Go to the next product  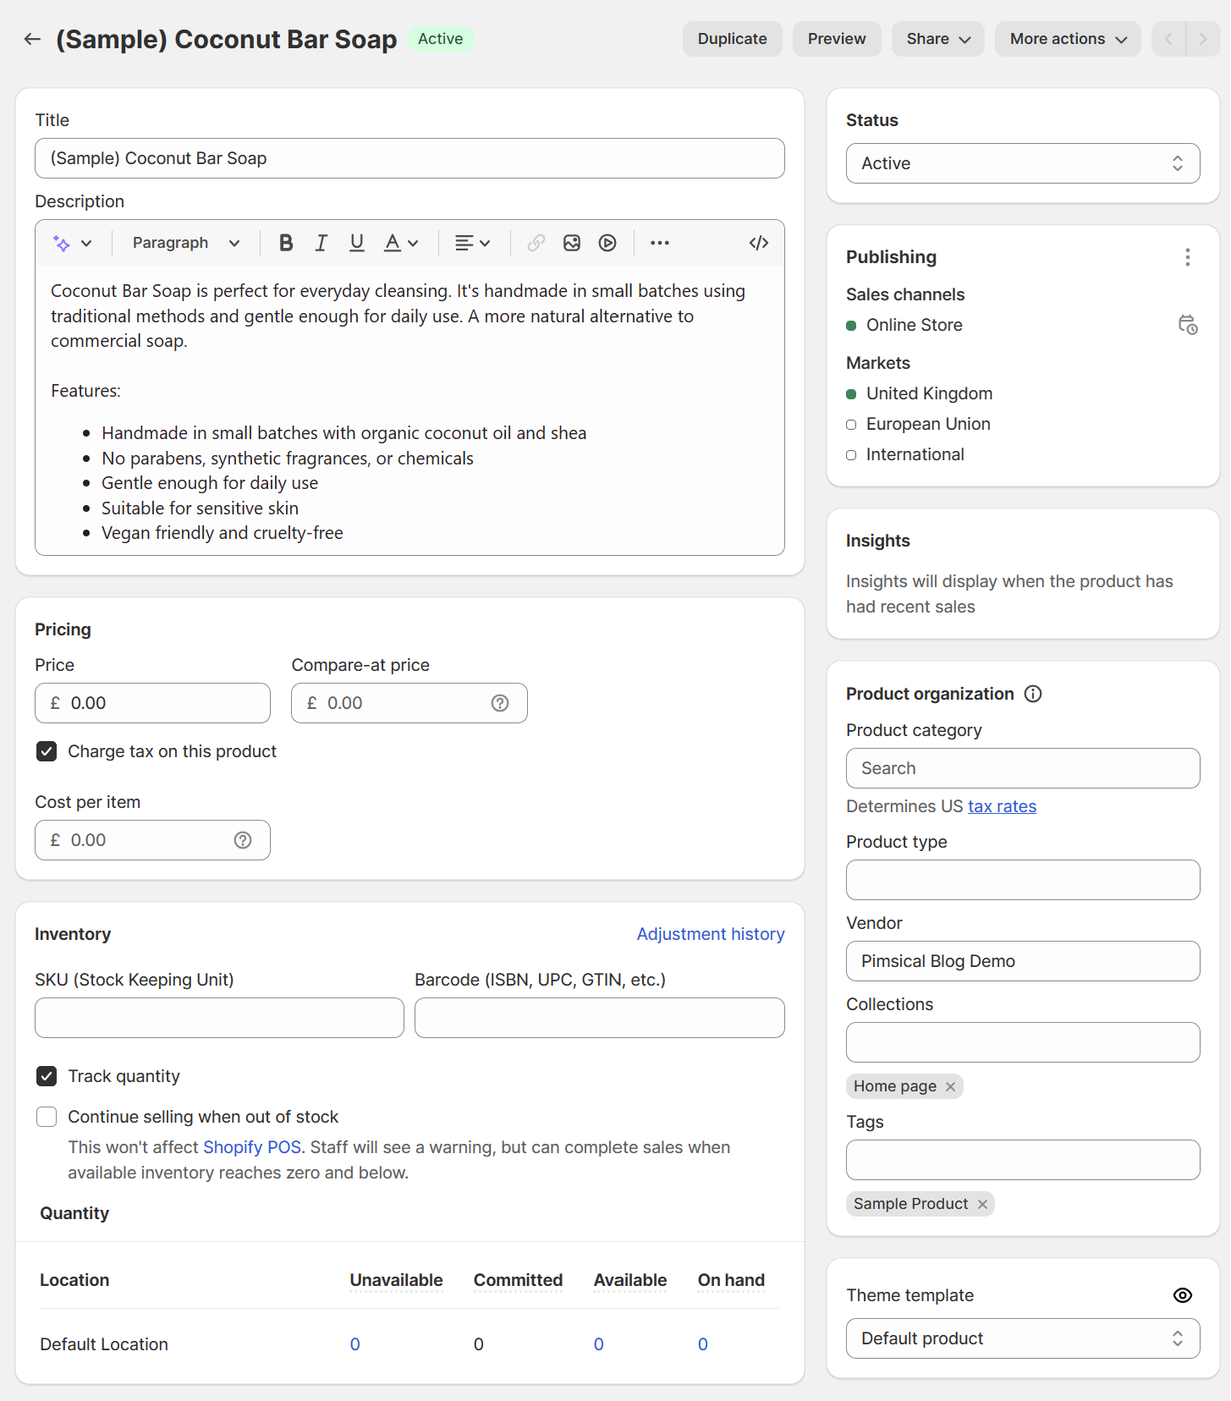(x=1203, y=39)
